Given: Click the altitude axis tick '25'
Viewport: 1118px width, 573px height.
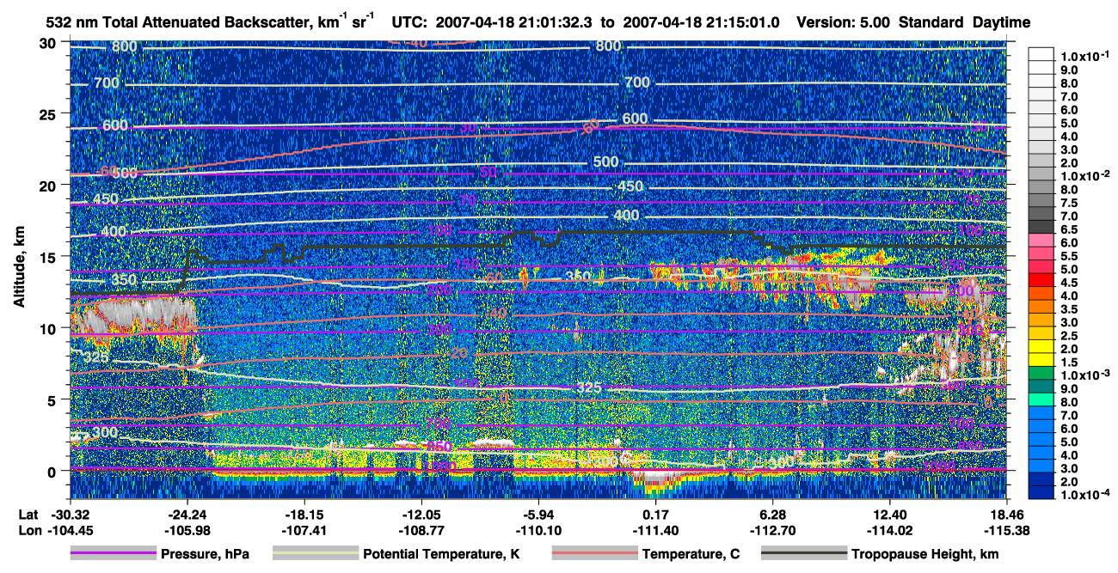Looking at the screenshot, I should point(49,114).
